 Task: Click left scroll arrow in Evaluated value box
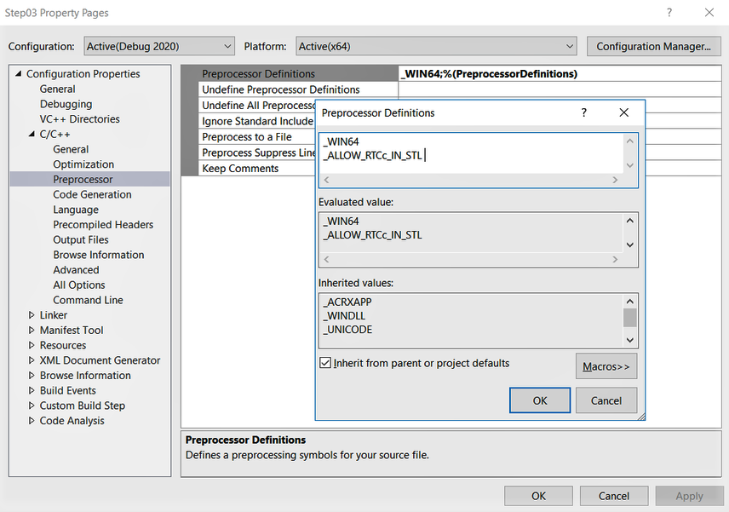(x=326, y=260)
